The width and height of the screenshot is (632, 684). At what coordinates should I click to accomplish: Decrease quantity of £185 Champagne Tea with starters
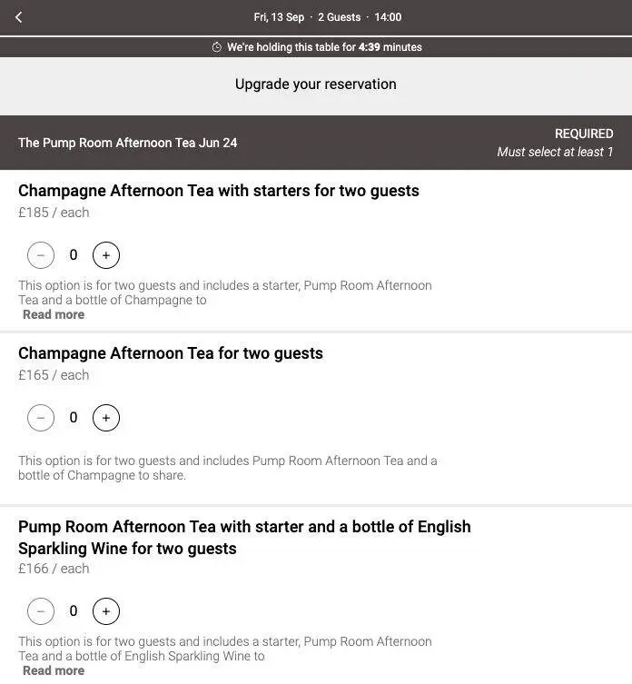pyautogui.click(x=41, y=255)
